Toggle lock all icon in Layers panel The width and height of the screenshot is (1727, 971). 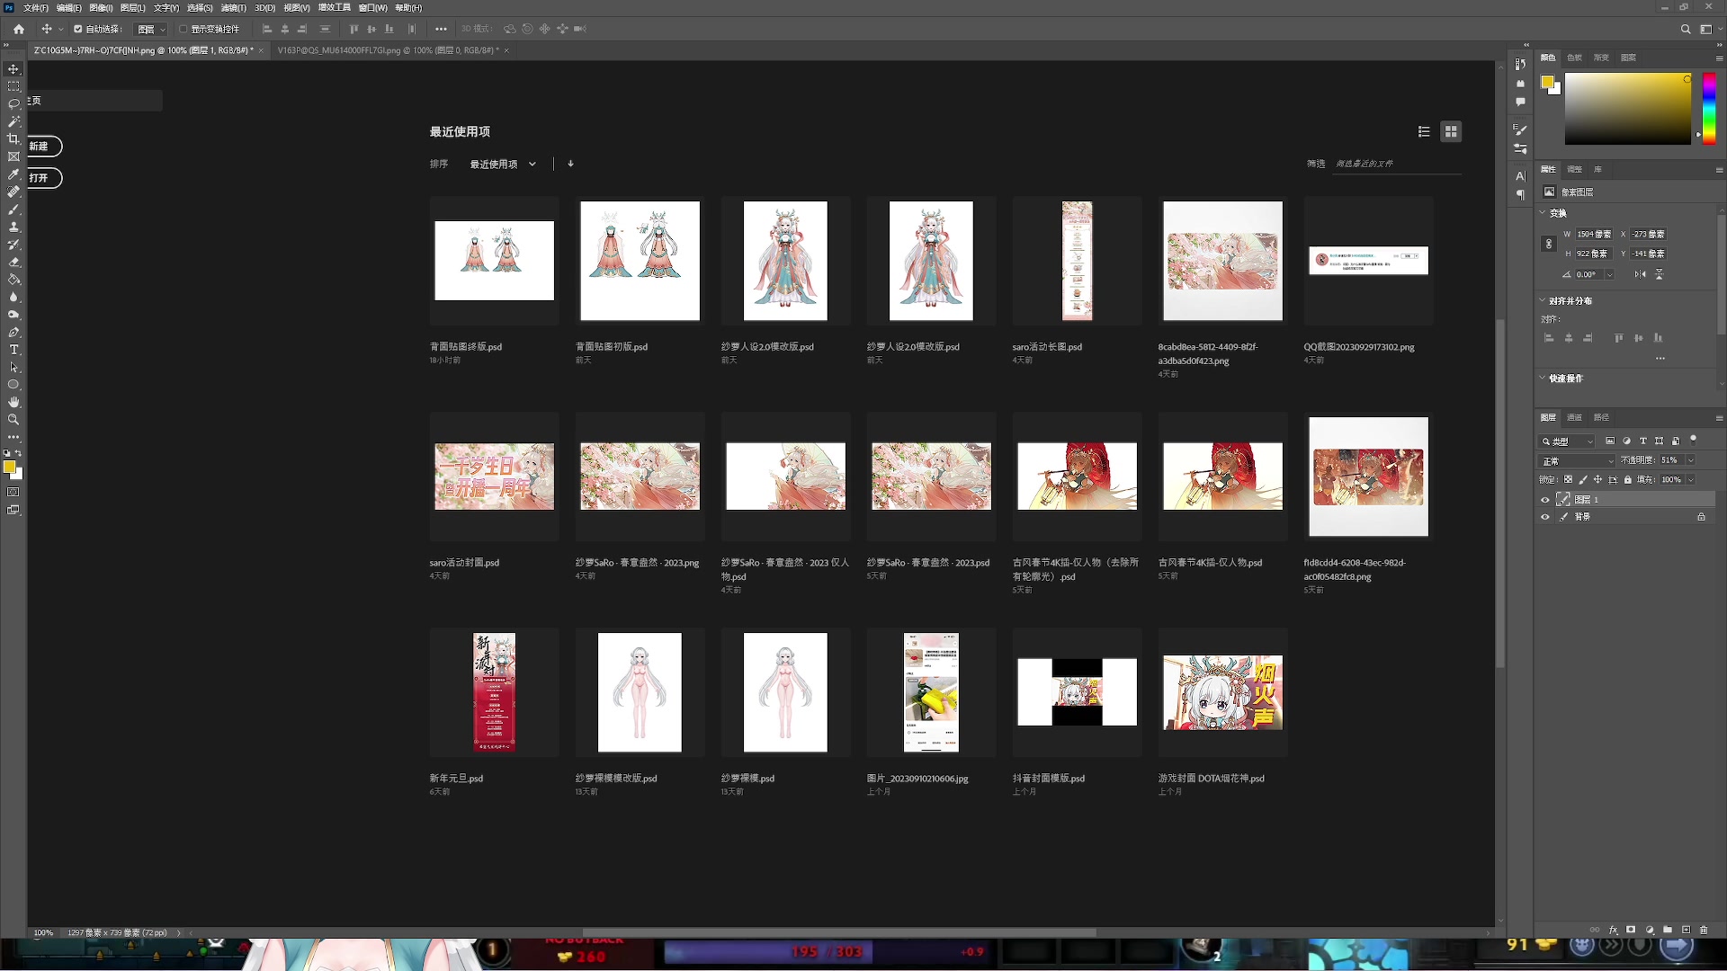(1628, 480)
